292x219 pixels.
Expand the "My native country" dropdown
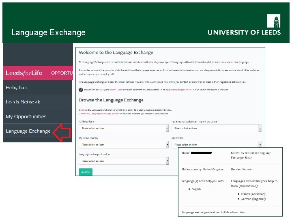coord(124,144)
